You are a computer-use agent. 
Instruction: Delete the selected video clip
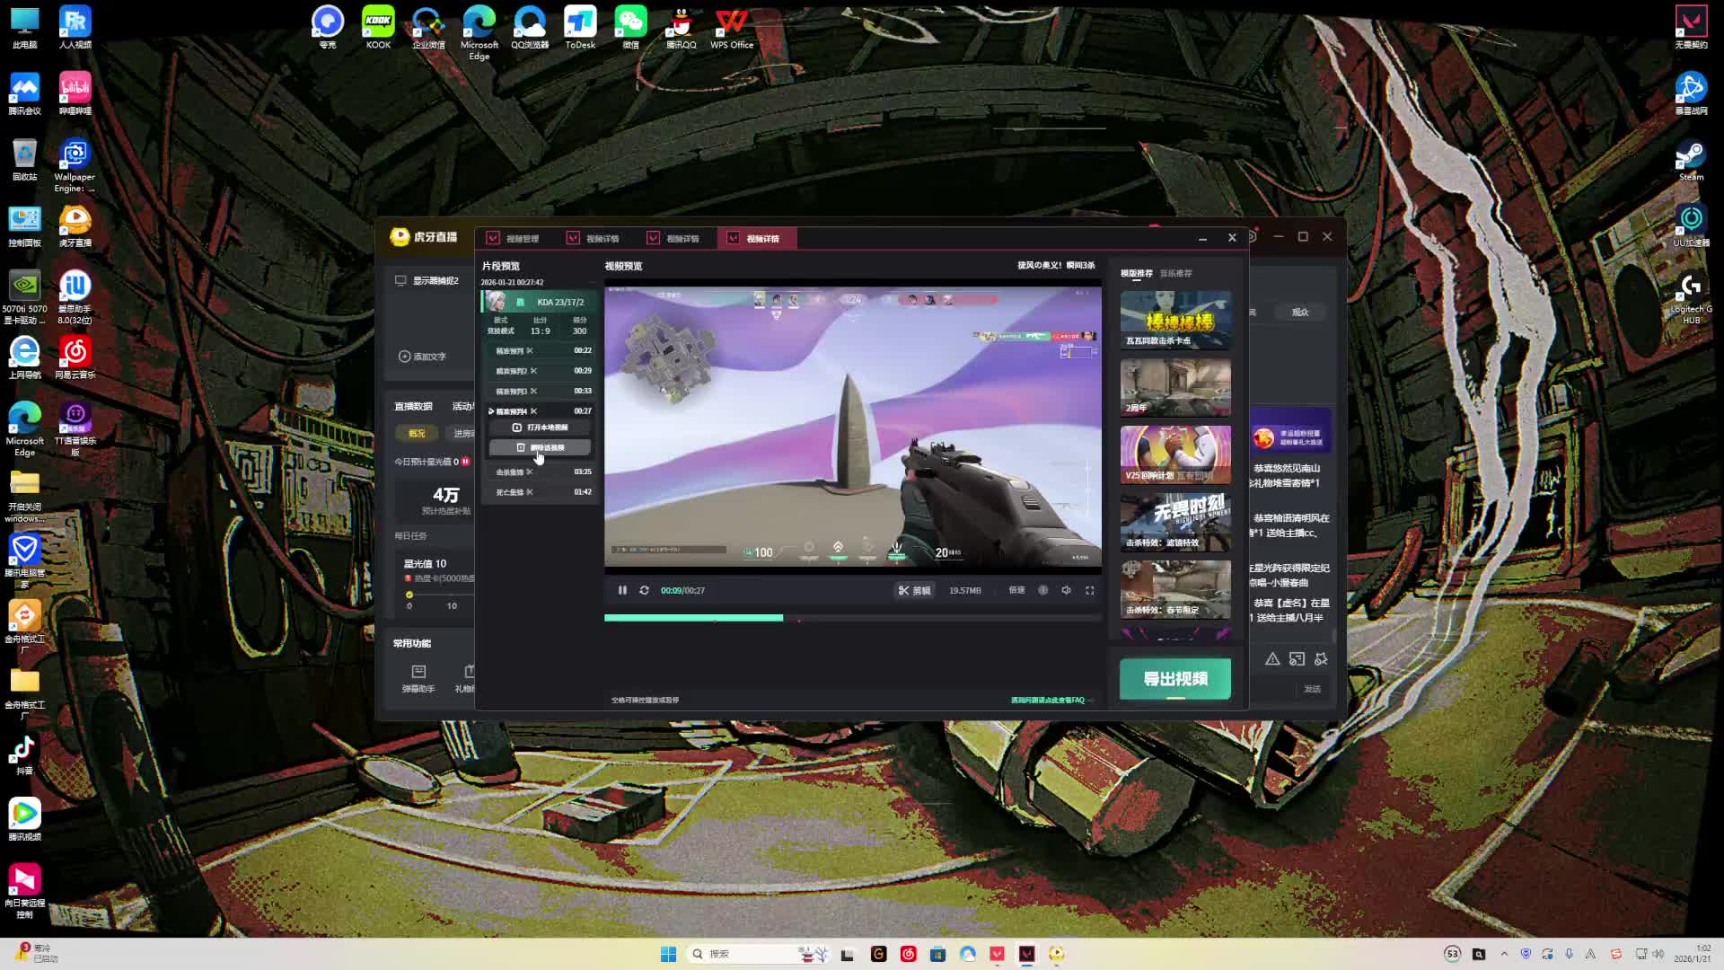click(540, 447)
